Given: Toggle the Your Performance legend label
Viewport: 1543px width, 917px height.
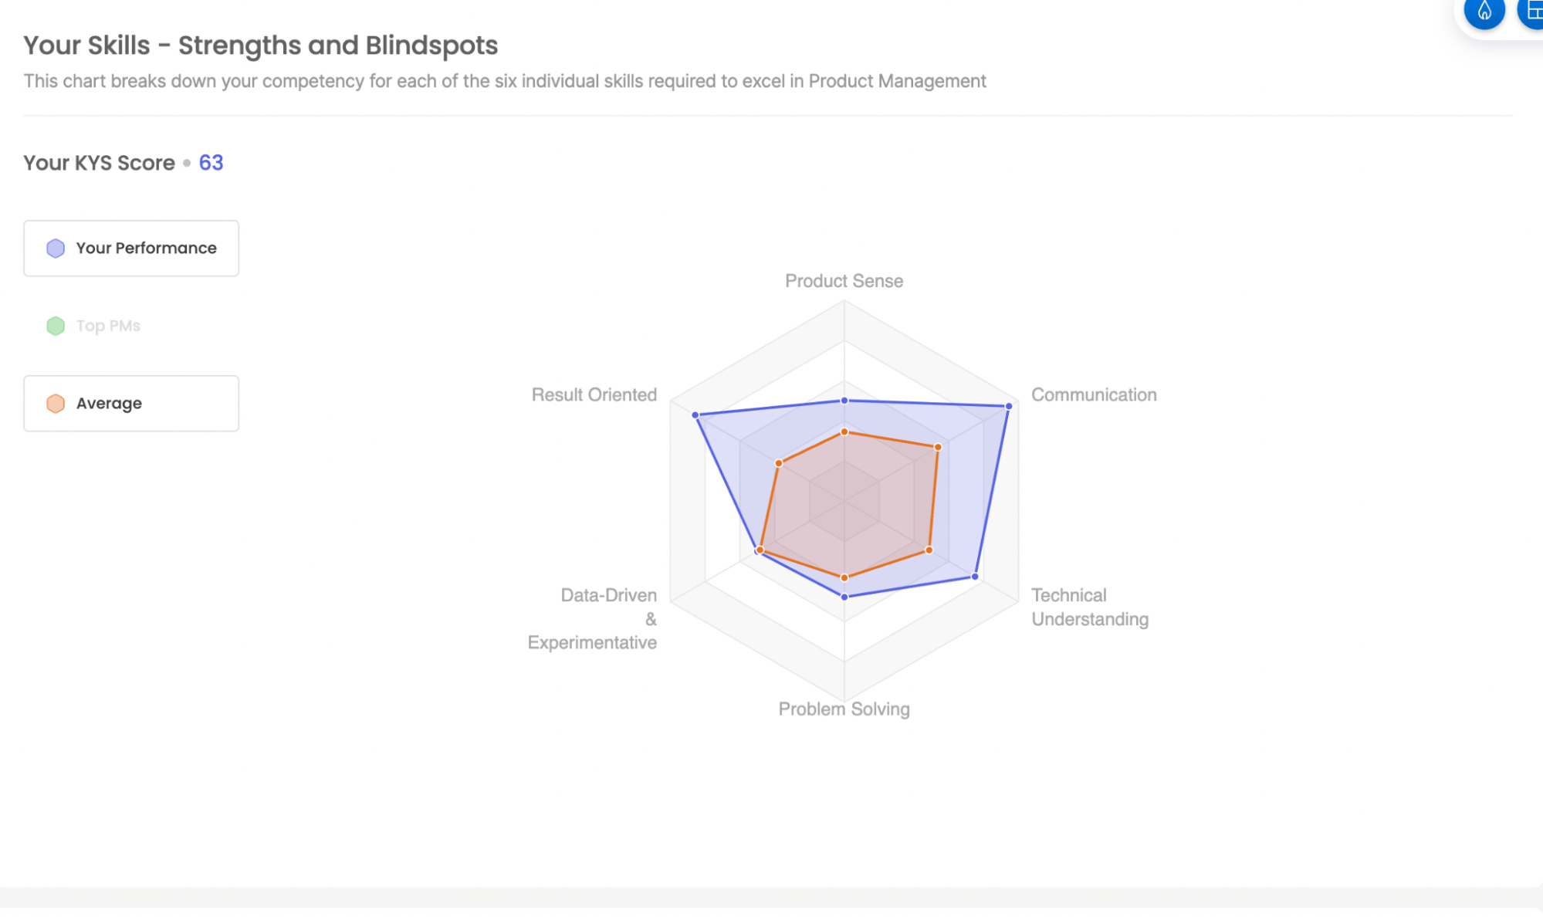Looking at the screenshot, I should tap(146, 249).
